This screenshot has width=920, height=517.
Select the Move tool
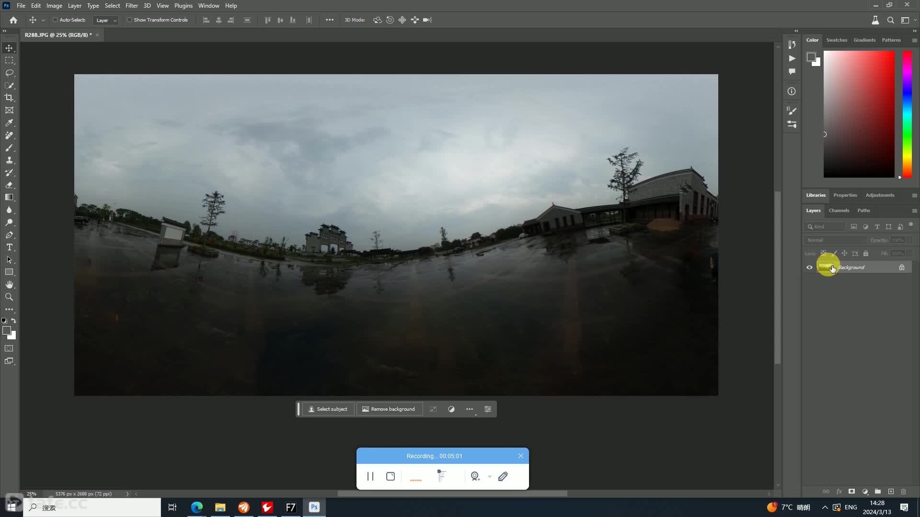9,48
